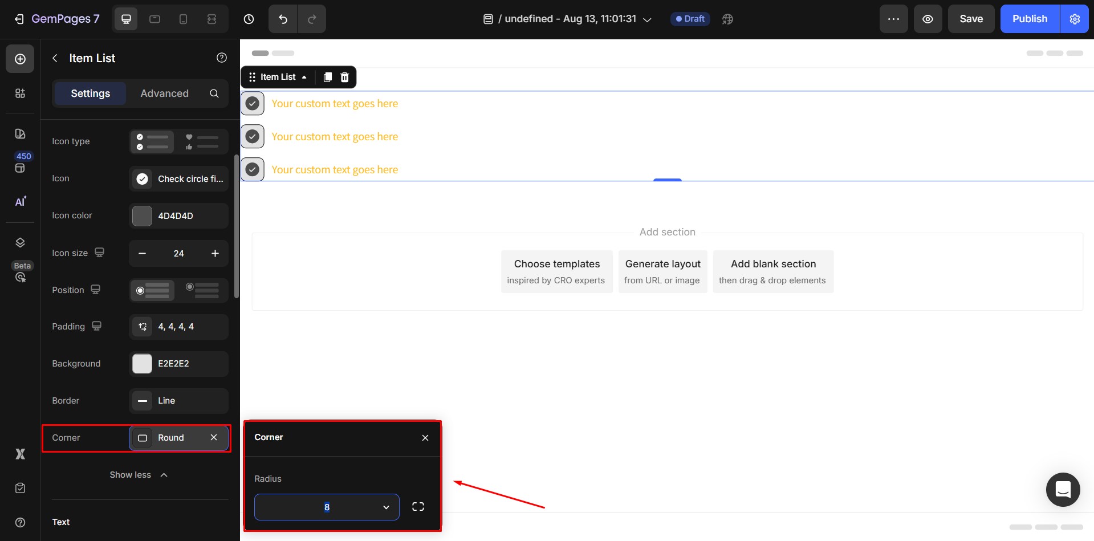Expand the Radius value dropdown
This screenshot has height=541, width=1094.
tap(386, 507)
